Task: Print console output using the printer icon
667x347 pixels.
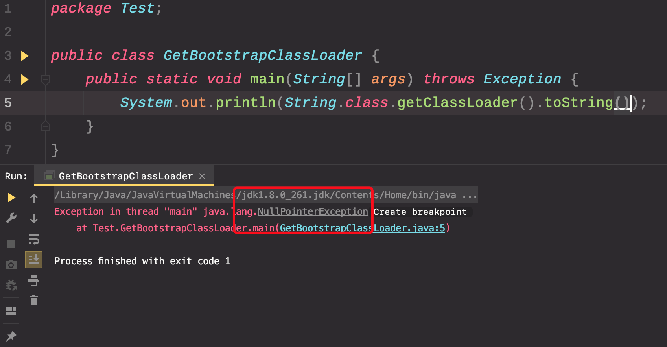Action: (34, 281)
